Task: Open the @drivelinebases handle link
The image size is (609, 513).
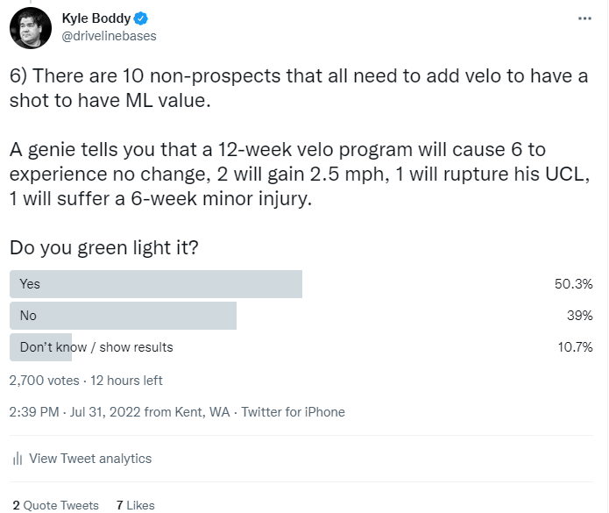Action: click(x=110, y=36)
